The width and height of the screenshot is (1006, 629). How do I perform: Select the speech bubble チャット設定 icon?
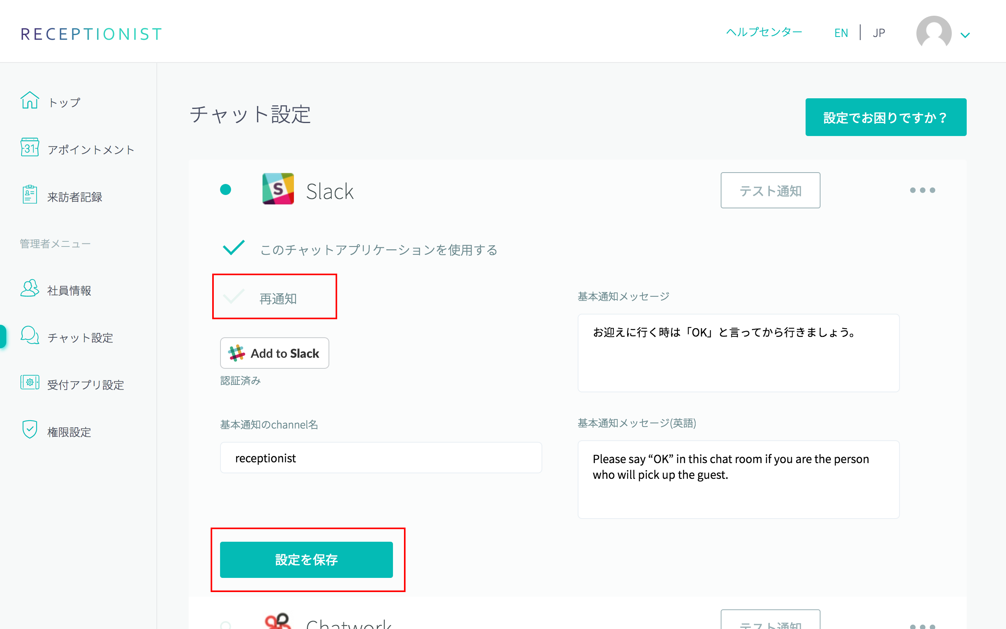(x=29, y=336)
